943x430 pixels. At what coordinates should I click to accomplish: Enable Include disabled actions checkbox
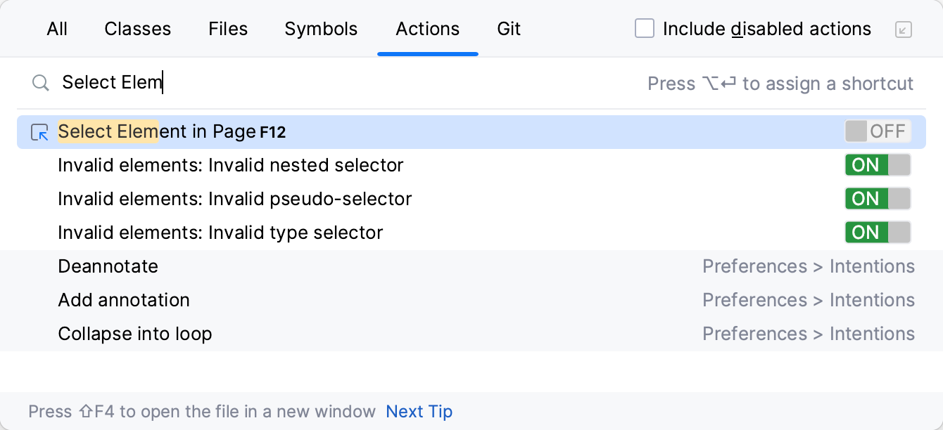click(645, 29)
